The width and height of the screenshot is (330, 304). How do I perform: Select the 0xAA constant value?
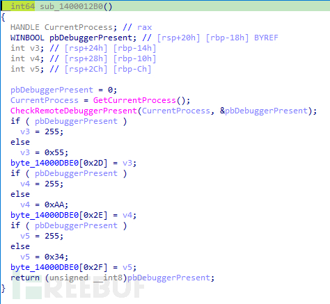(x=54, y=205)
